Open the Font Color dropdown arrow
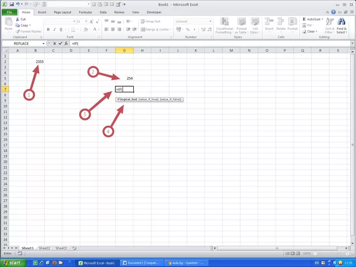This screenshot has width=356, height=267. [99, 29]
